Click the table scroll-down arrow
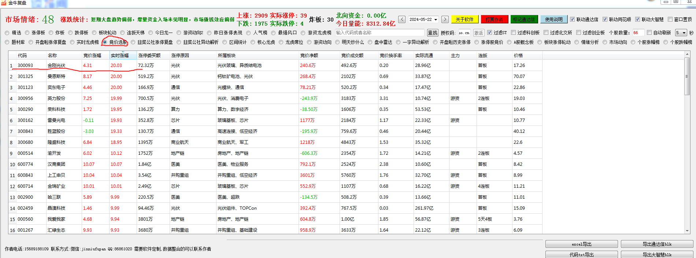The height and width of the screenshot is (258, 696). tap(687, 231)
